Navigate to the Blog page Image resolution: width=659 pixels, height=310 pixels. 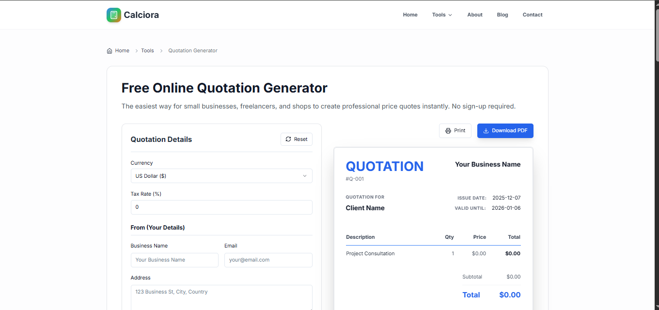coord(502,15)
